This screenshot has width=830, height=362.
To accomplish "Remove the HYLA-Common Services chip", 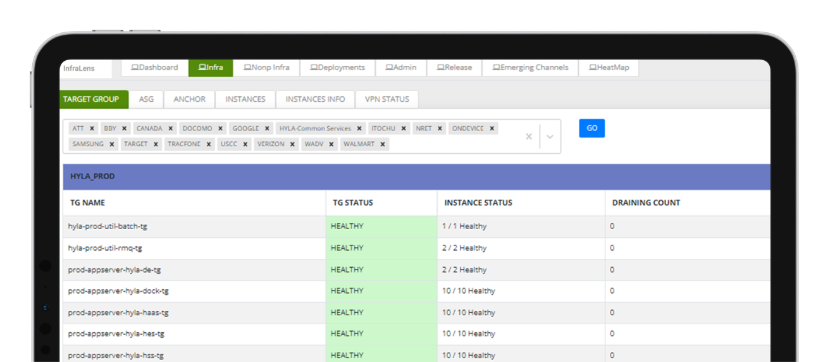I will point(359,128).
